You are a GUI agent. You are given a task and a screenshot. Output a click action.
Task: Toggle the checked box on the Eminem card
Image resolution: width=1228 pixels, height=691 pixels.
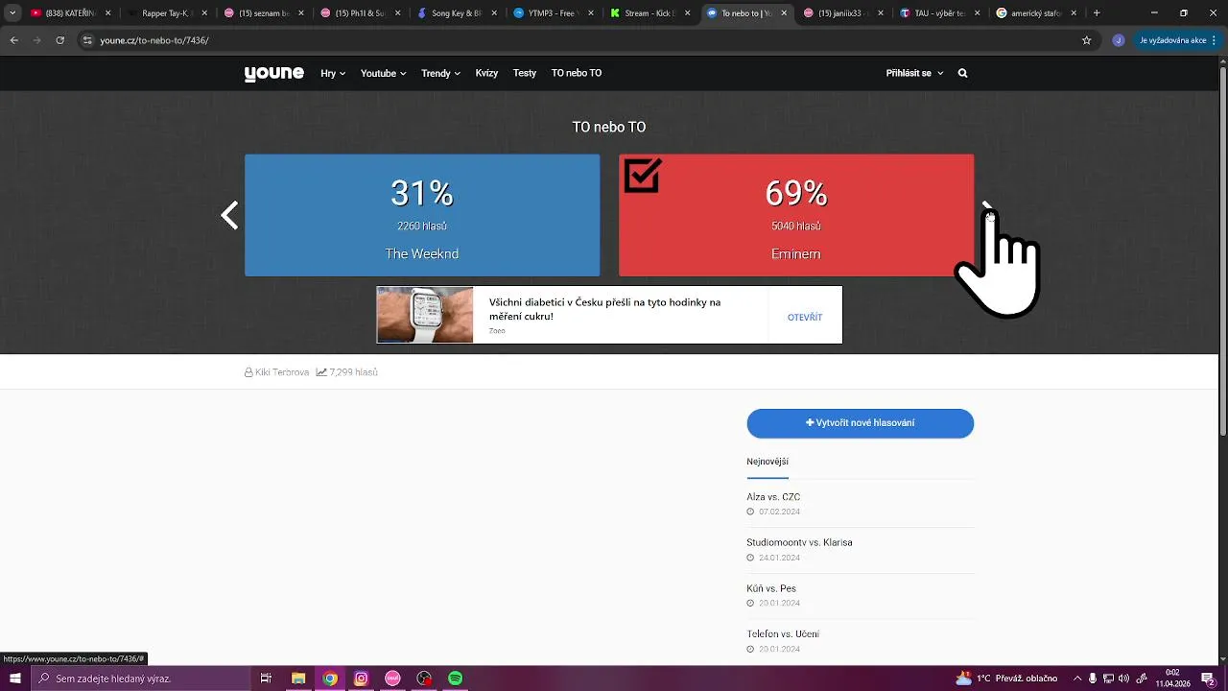point(642,176)
